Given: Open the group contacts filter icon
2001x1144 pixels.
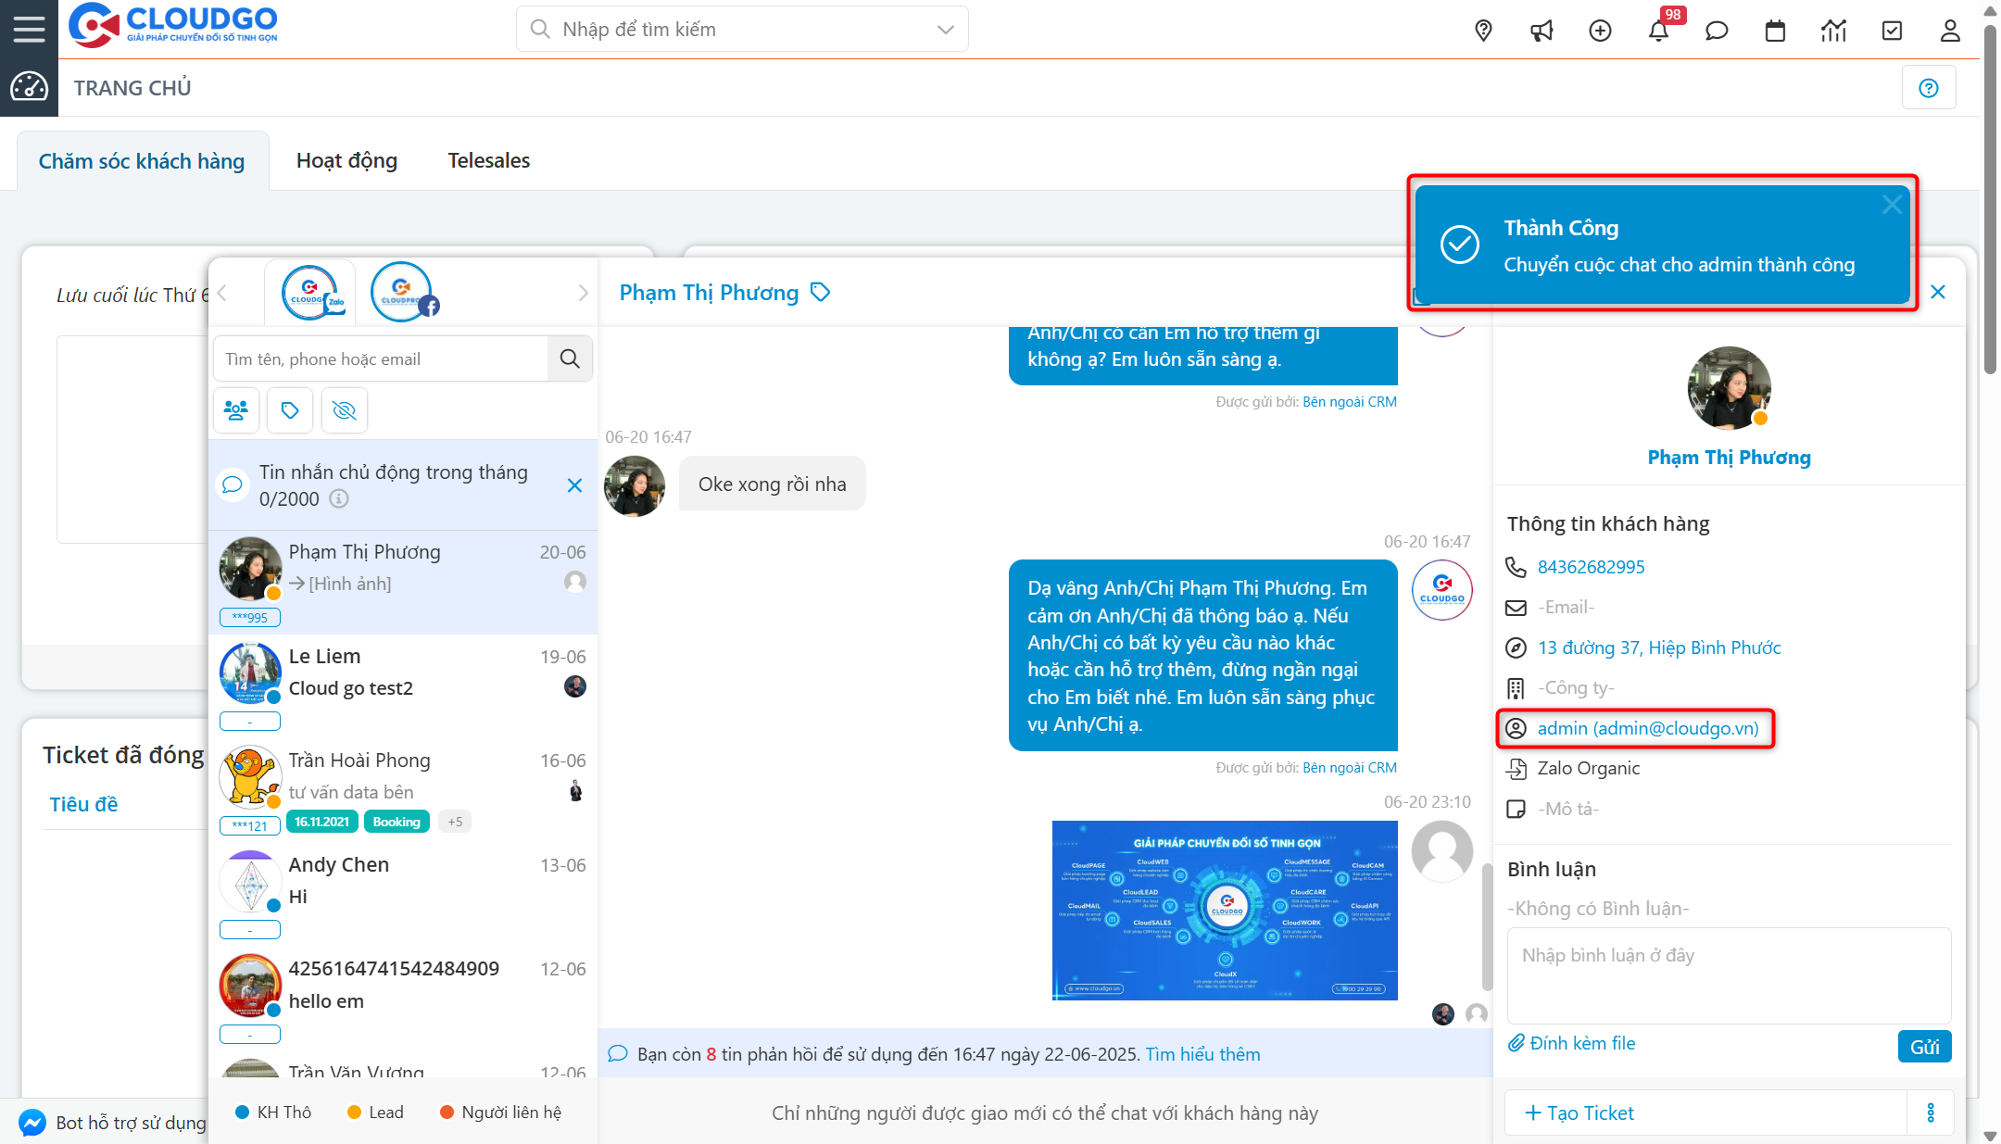Looking at the screenshot, I should tap(235, 409).
